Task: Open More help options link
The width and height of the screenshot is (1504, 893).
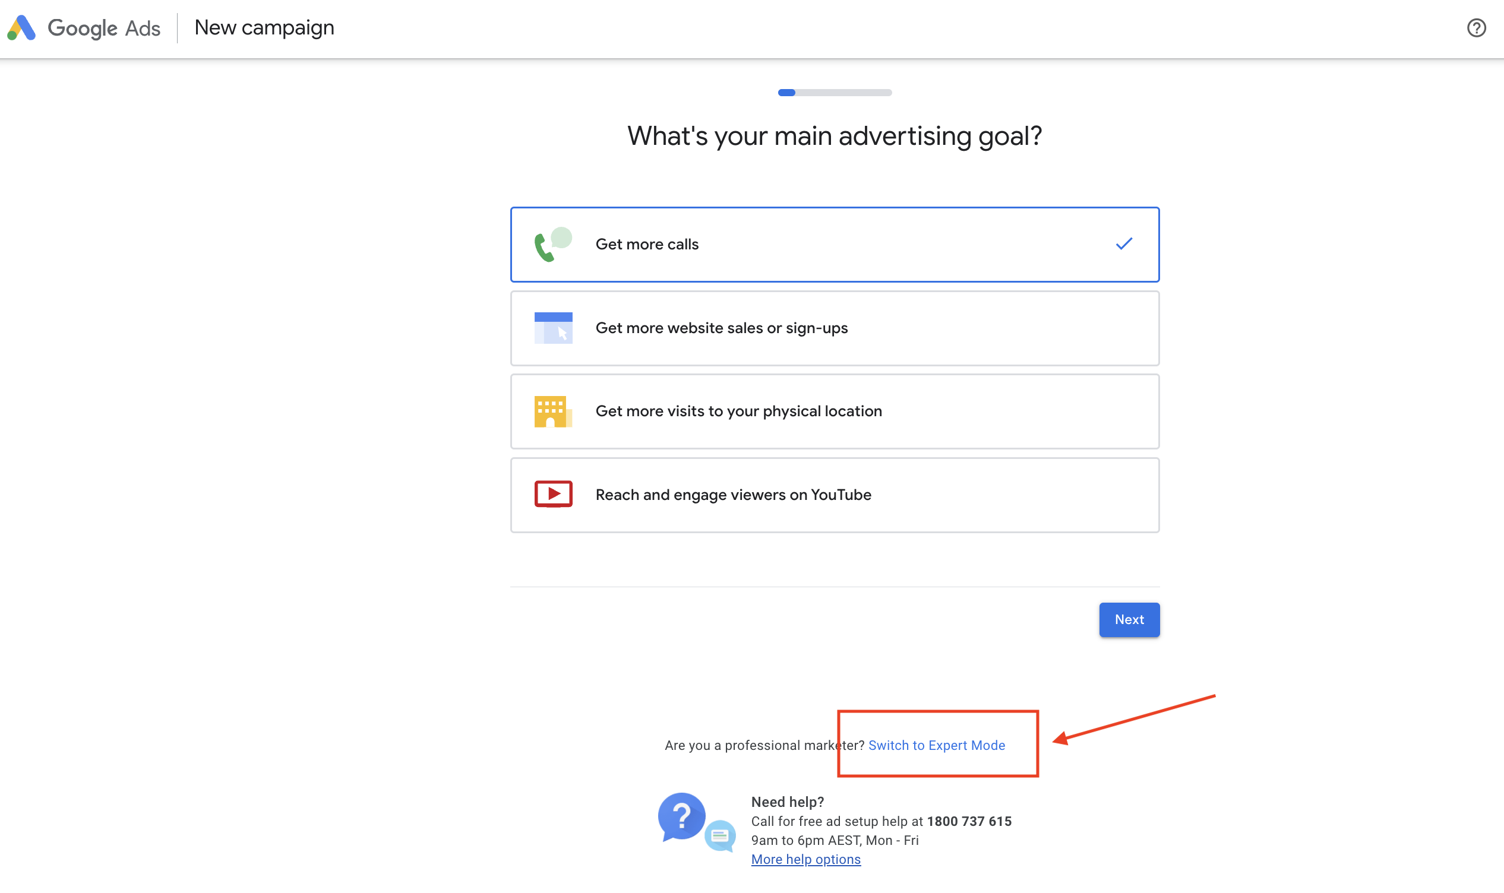Action: coord(805,859)
